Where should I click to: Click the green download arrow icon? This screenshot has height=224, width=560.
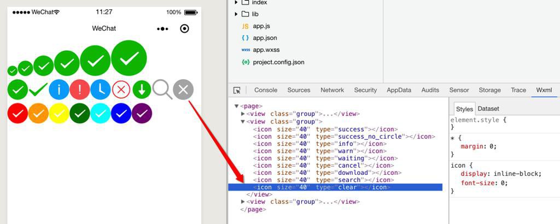coord(142,90)
